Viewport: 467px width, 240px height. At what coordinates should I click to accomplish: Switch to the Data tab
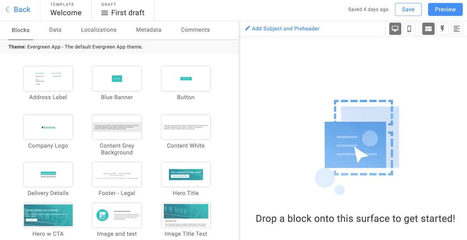(x=55, y=30)
